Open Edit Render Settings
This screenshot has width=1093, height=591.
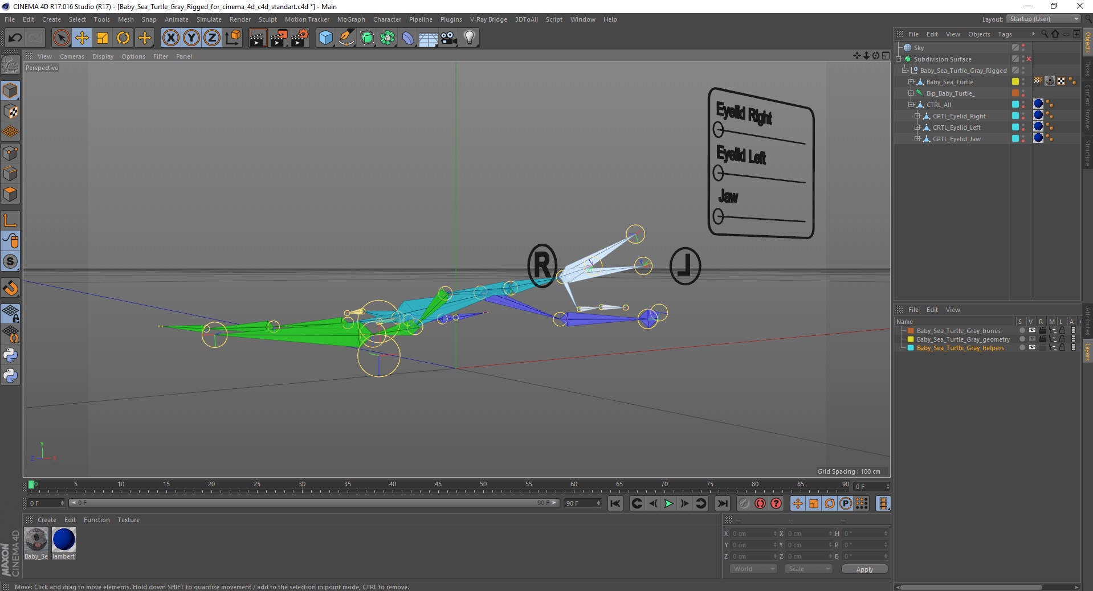point(300,38)
